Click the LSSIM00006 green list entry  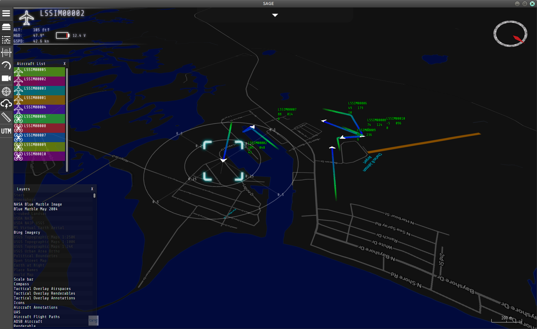pos(39,119)
